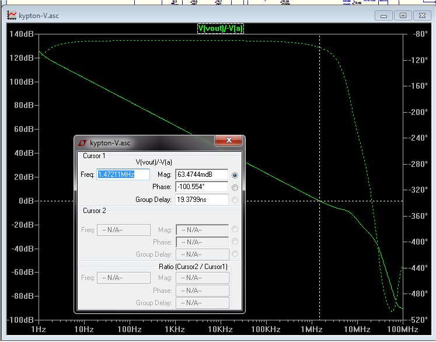This screenshot has height=342, width=436.
Task: Click the 140dB left axis label
Action: point(22,34)
